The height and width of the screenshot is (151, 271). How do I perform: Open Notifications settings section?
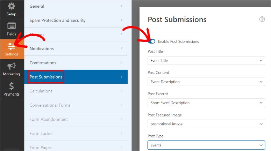[76, 48]
